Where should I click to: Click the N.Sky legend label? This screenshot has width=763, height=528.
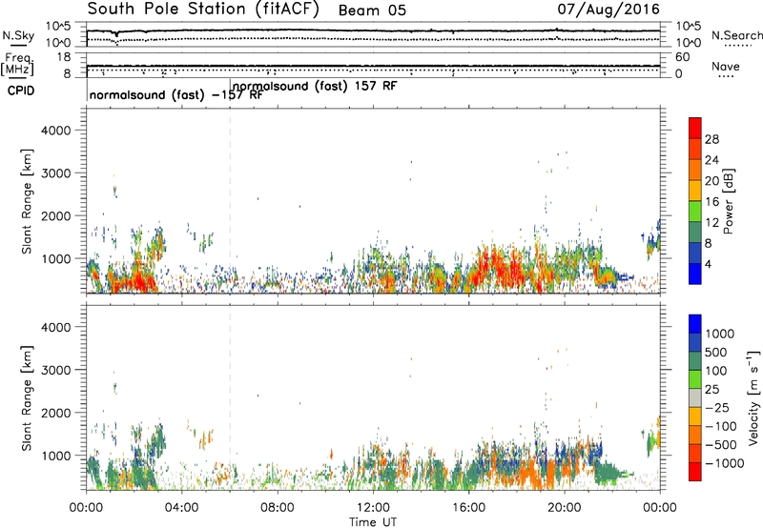pyautogui.click(x=18, y=35)
